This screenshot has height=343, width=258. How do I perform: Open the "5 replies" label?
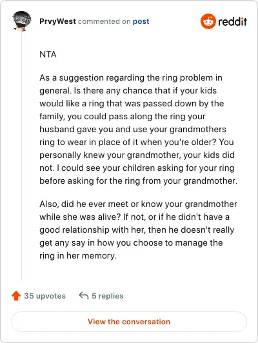tap(108, 296)
